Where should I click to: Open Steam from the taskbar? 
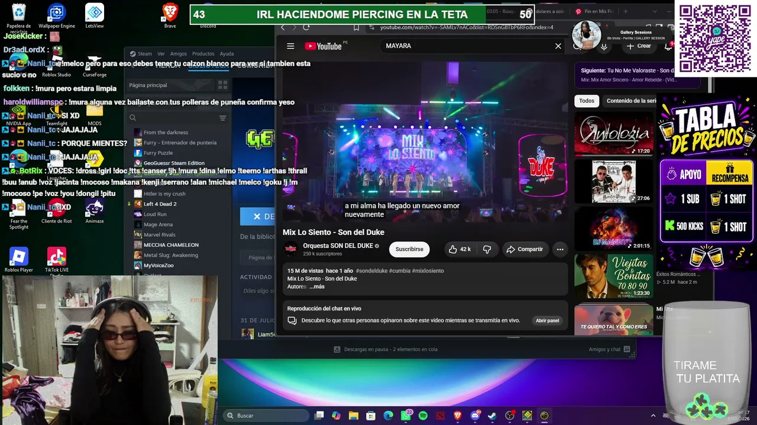coord(492,416)
